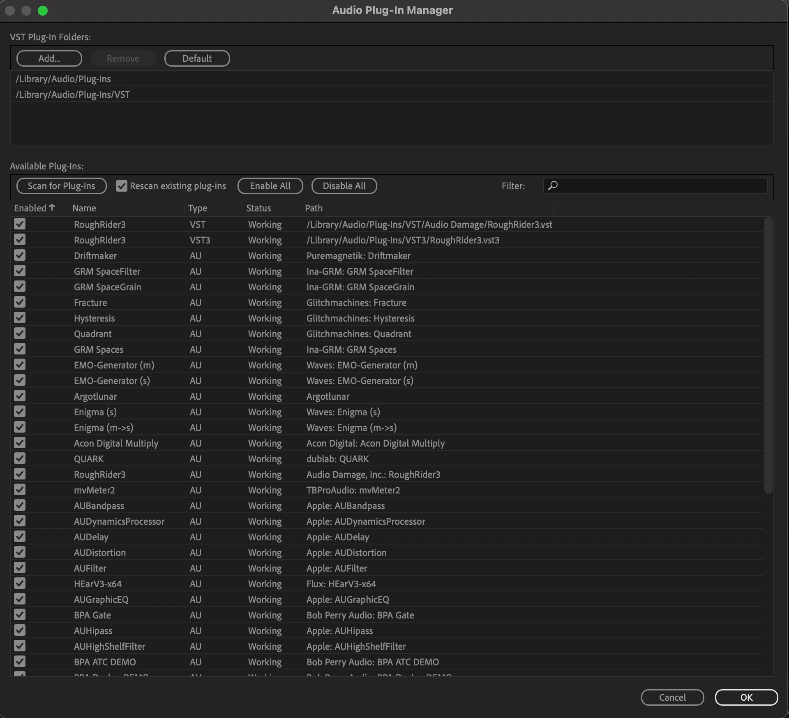This screenshot has width=789, height=718.
Task: Uncheck the QUARK plug-in
Action: click(20, 459)
